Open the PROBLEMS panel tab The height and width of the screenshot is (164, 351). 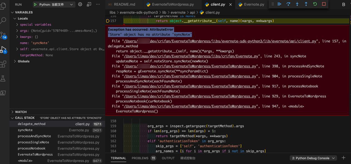point(144,158)
